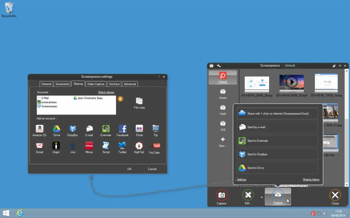The image size is (350, 218).
Task: Choose Send to Dropbox from publish menu
Action: coord(277,154)
